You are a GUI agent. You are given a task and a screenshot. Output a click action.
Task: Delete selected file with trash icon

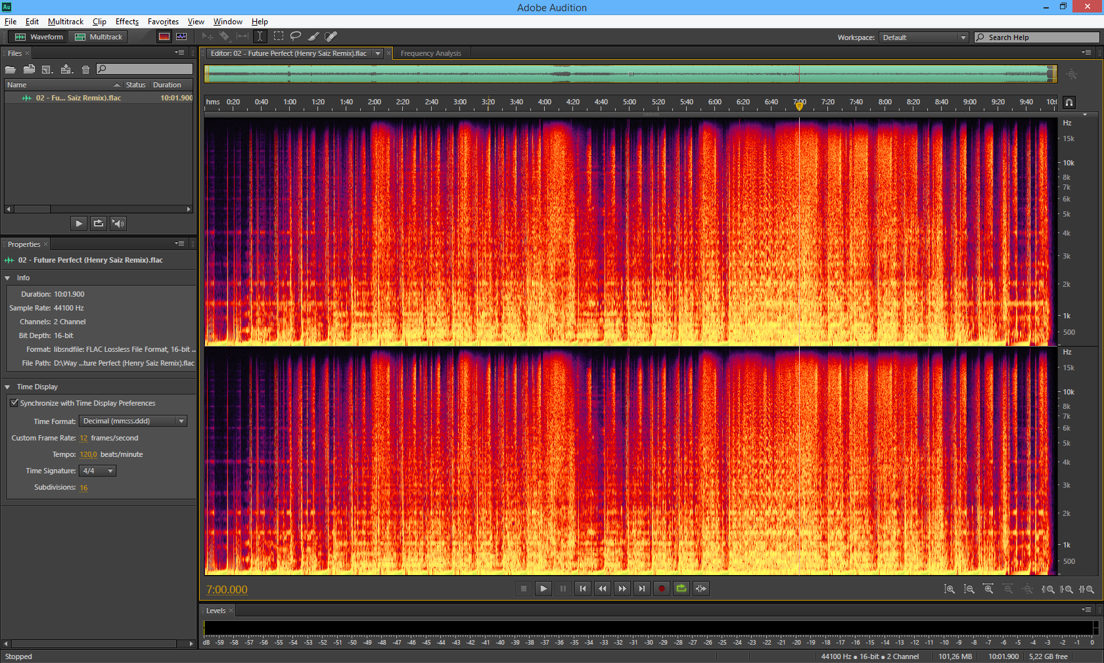(85, 69)
